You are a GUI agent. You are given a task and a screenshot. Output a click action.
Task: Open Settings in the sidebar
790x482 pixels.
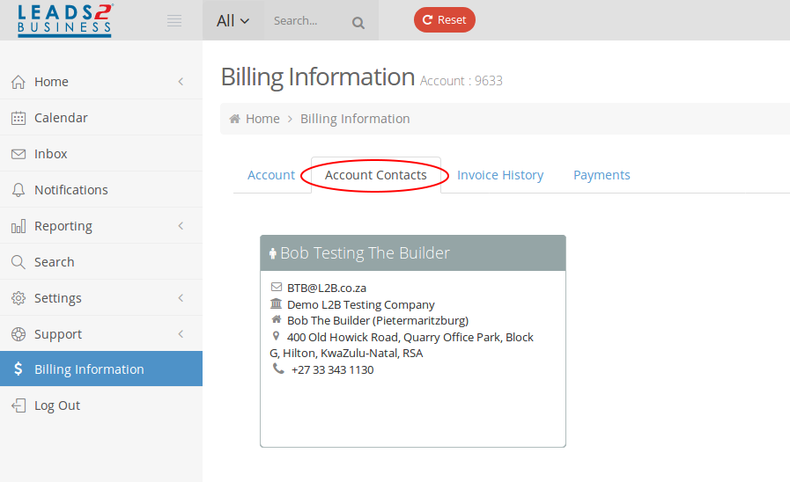58,298
